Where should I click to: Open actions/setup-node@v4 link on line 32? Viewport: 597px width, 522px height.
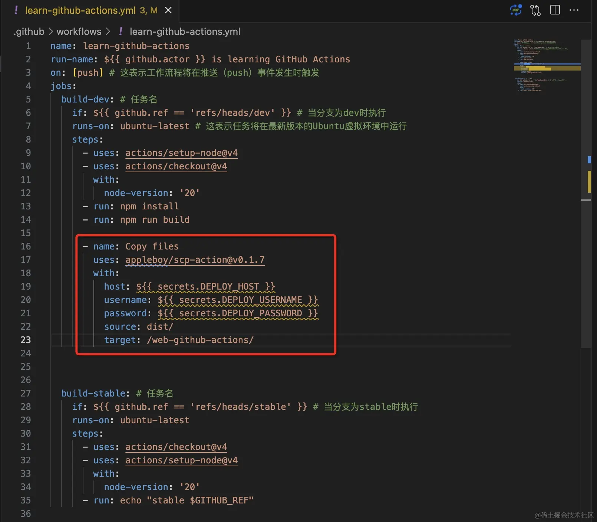click(x=181, y=460)
